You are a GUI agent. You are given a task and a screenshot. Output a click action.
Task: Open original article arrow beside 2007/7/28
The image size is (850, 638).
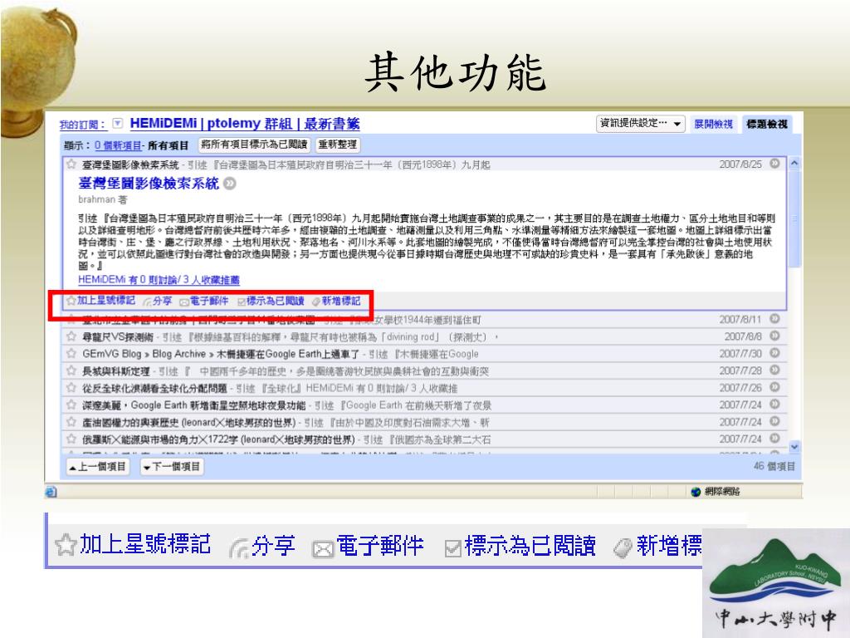(775, 370)
